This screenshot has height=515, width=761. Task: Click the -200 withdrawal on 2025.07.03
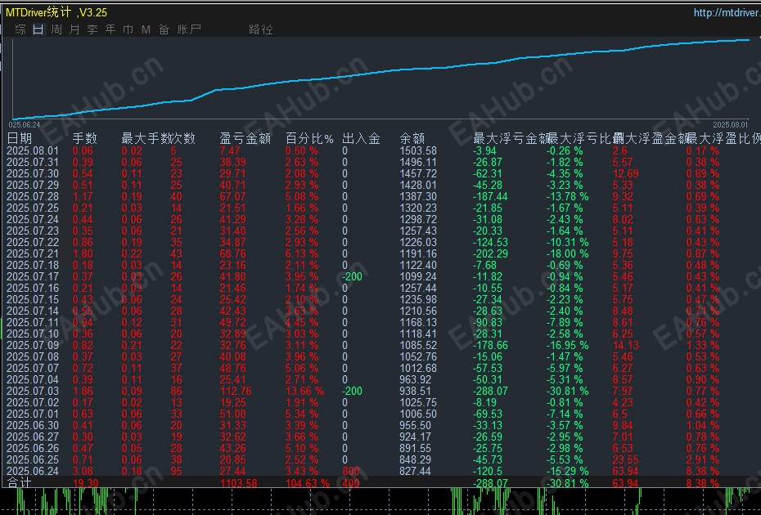click(x=353, y=391)
